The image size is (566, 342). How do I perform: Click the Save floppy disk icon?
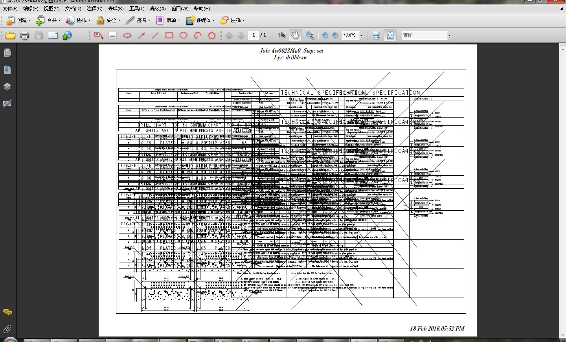pyautogui.click(x=39, y=35)
